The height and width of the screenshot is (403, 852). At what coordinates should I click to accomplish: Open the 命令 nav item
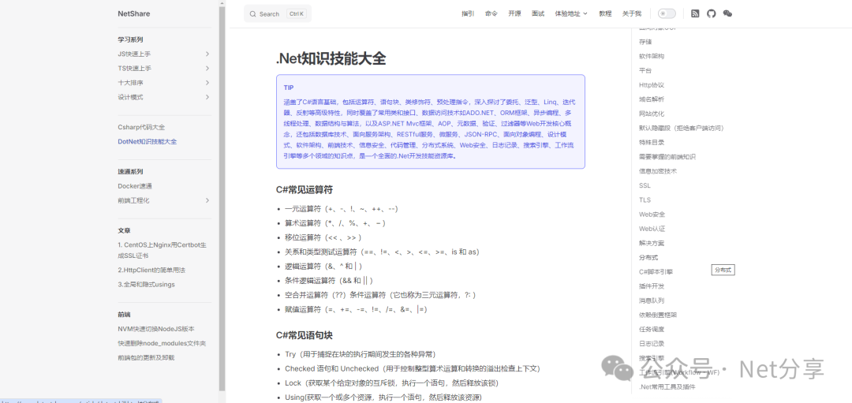point(491,13)
